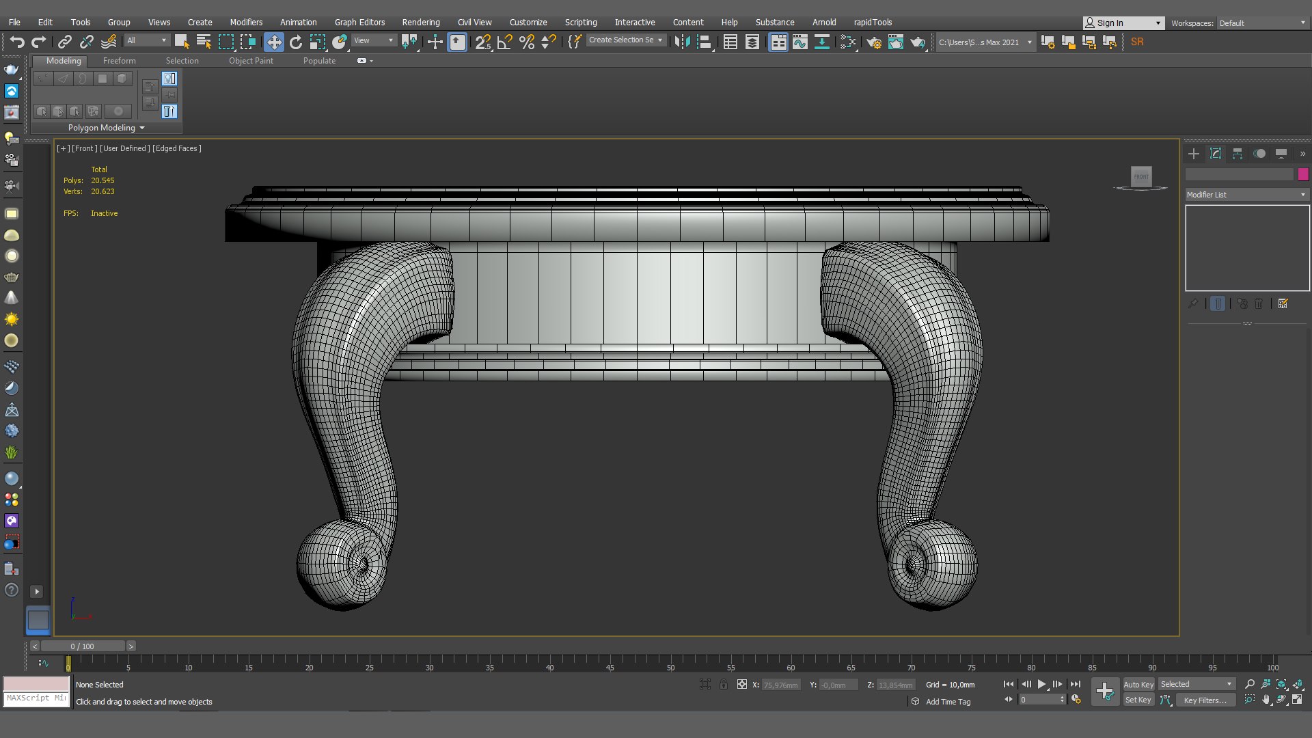Click the Play Animation button
The height and width of the screenshot is (738, 1312).
[1041, 684]
